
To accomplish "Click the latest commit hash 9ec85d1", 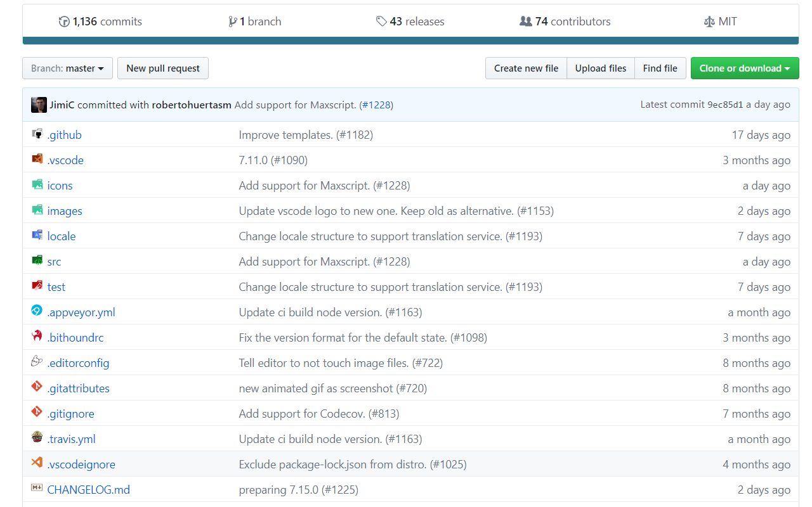I will click(725, 105).
